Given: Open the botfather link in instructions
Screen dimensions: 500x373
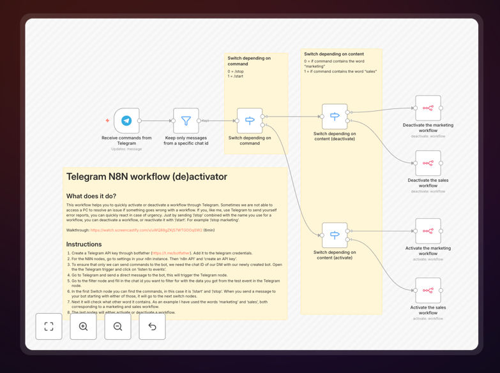Looking at the screenshot, I should point(171,253).
